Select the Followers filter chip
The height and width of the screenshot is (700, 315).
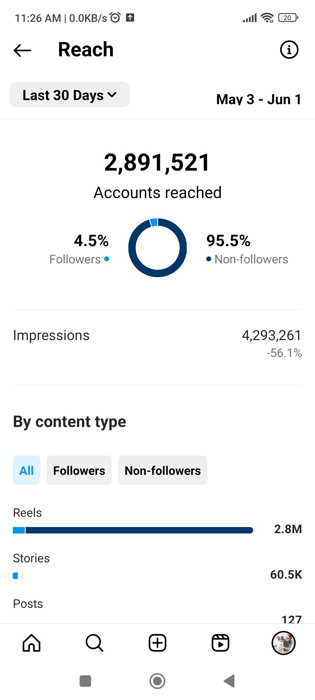click(x=79, y=470)
